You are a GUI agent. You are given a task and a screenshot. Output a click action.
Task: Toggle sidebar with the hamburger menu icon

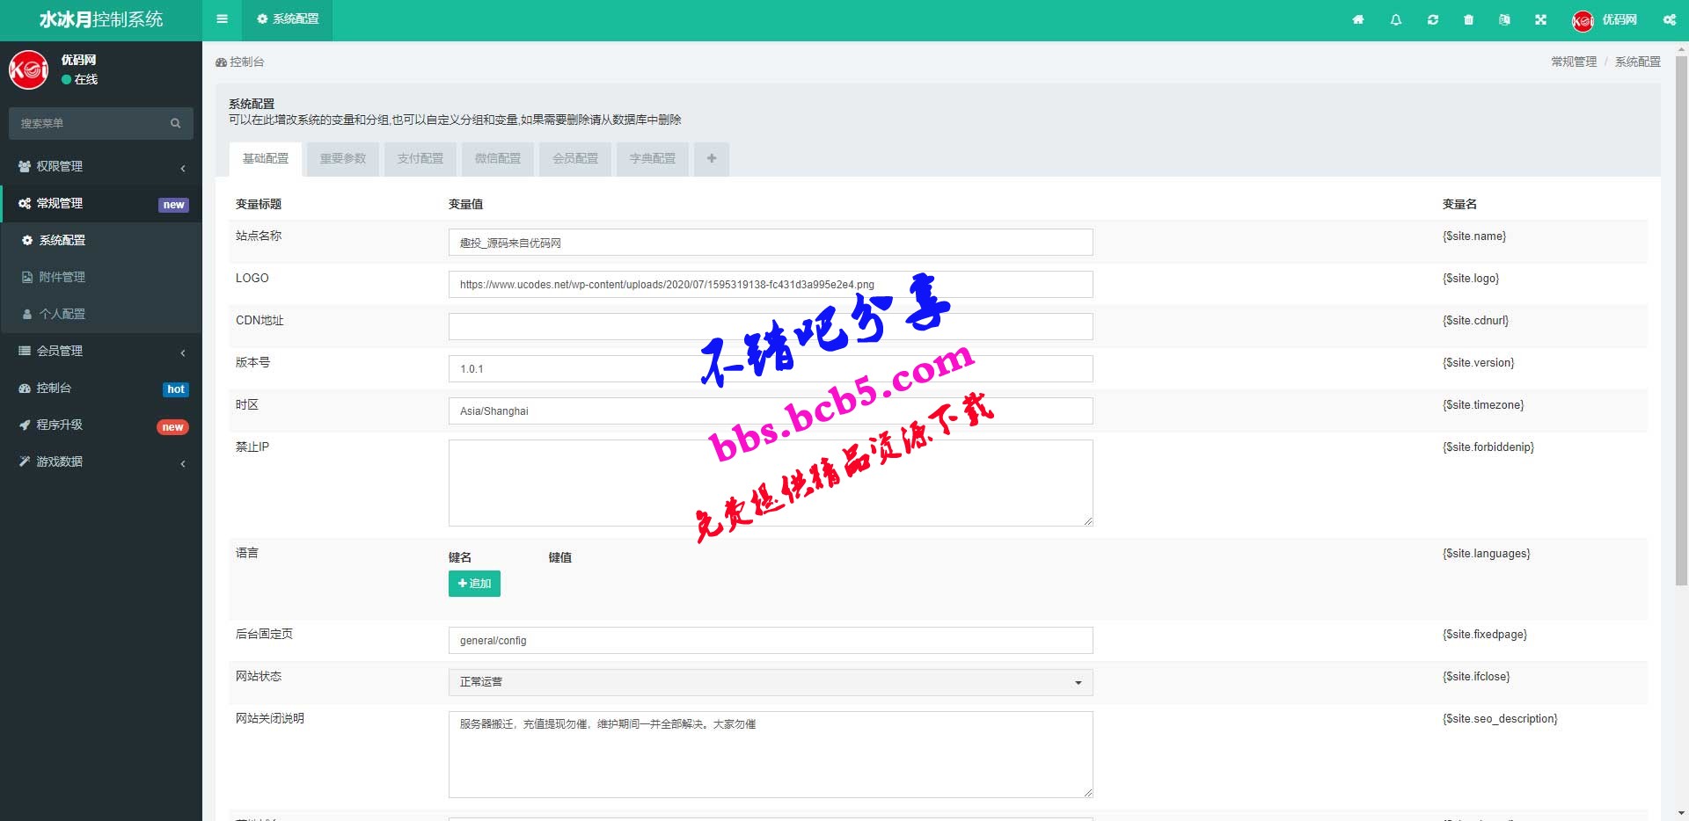coord(223,19)
